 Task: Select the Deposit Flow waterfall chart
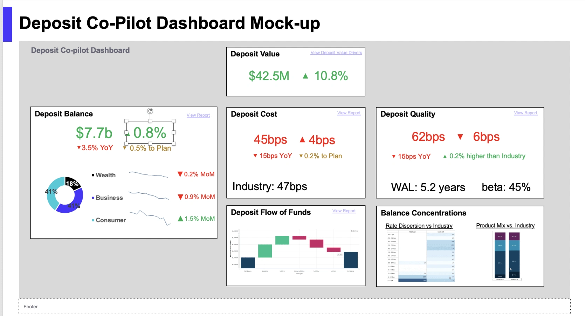[294, 252]
